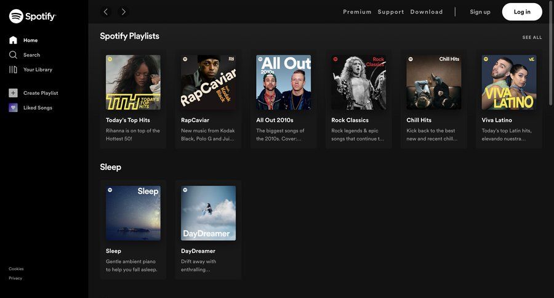This screenshot has height=298, width=554.
Task: Open Search via magnifier icon
Action: [13, 55]
